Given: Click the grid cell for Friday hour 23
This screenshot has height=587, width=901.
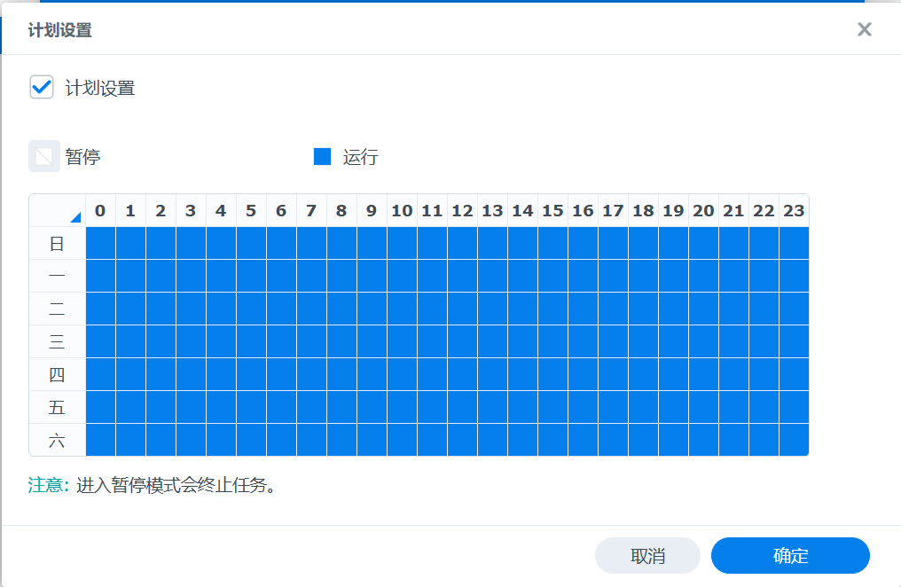Looking at the screenshot, I should coord(794,407).
